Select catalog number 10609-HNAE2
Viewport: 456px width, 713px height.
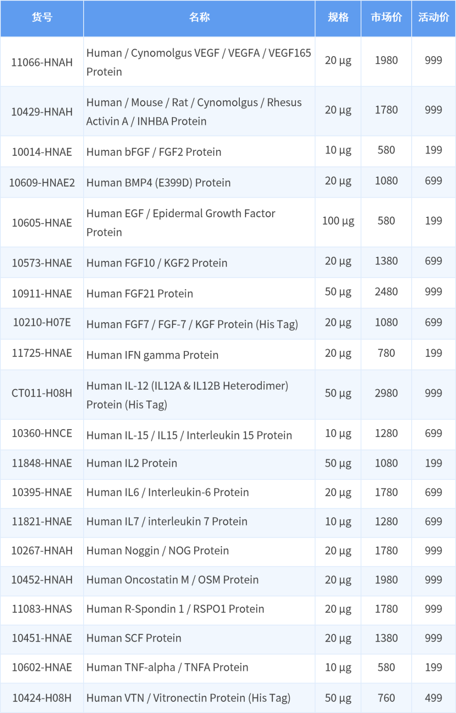[x=42, y=183]
